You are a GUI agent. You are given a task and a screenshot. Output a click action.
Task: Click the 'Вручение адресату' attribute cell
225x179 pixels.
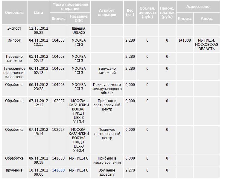tap(107, 172)
